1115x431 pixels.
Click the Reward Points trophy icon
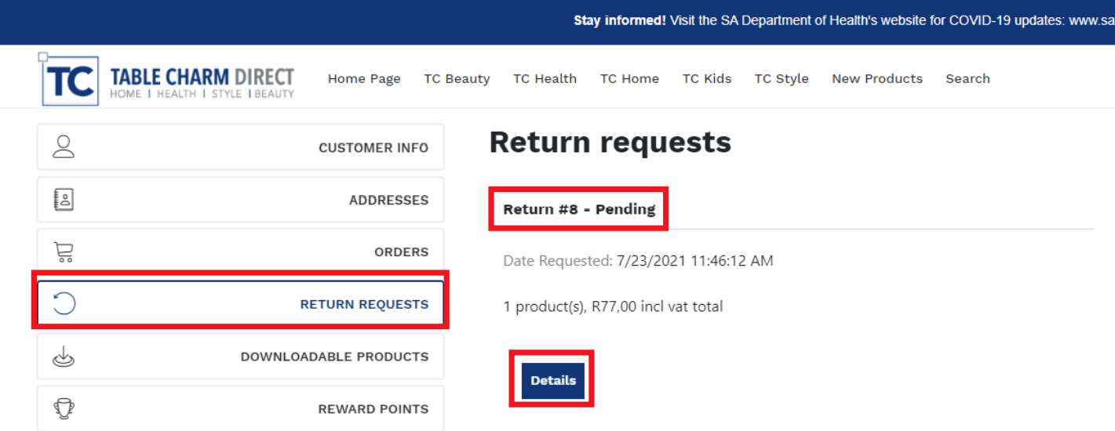[x=64, y=408]
